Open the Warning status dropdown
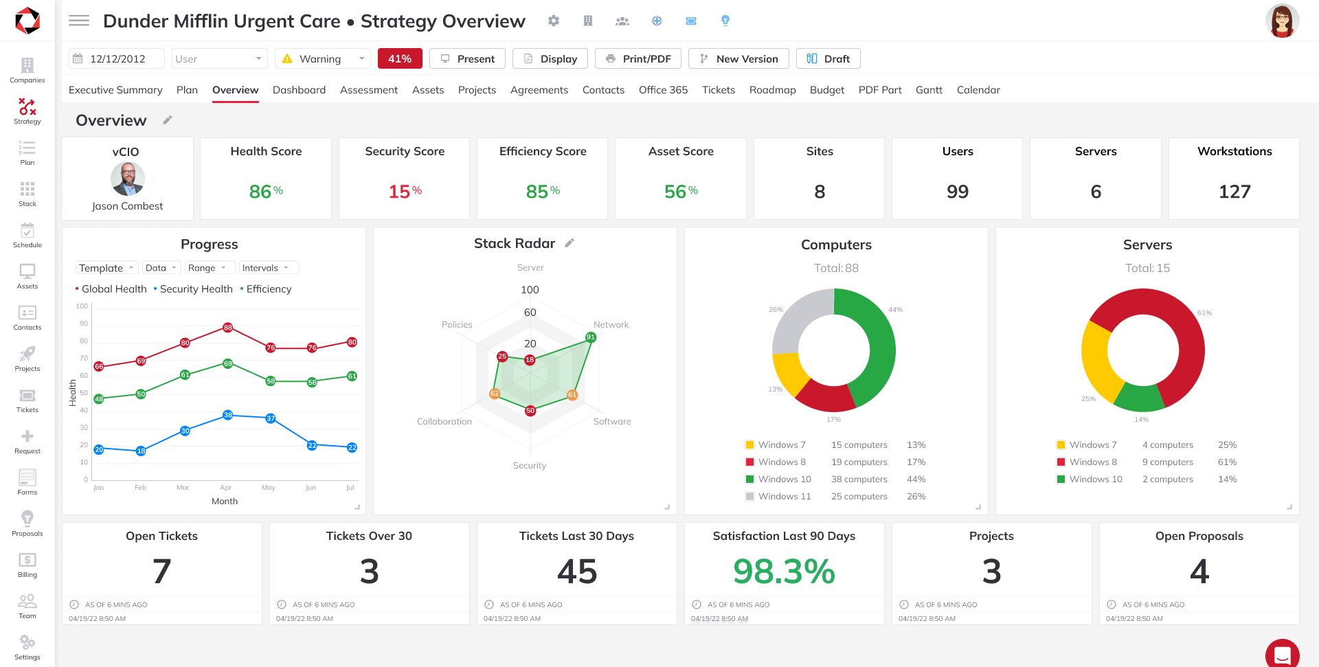 click(323, 58)
